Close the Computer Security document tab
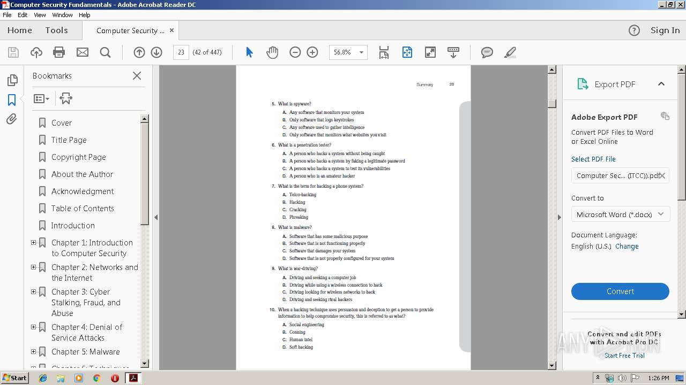Screen dimensions: 686x385 [171, 30]
